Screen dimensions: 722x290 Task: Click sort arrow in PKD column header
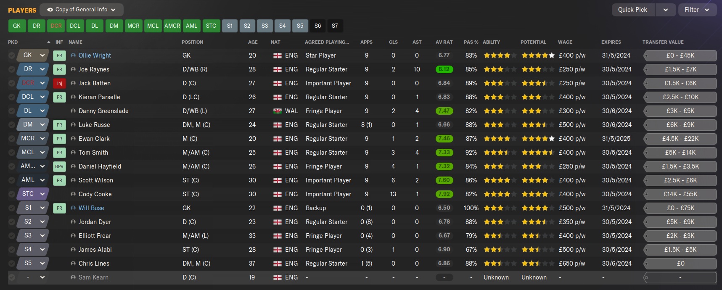pos(49,42)
